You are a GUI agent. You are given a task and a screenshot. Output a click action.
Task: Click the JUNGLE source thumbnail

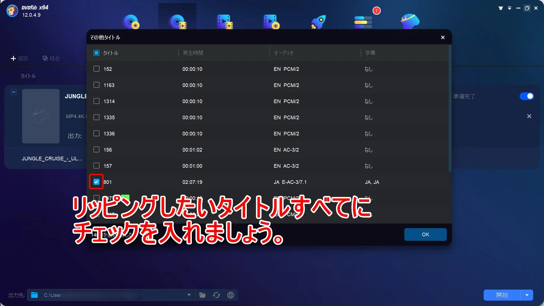(41, 116)
